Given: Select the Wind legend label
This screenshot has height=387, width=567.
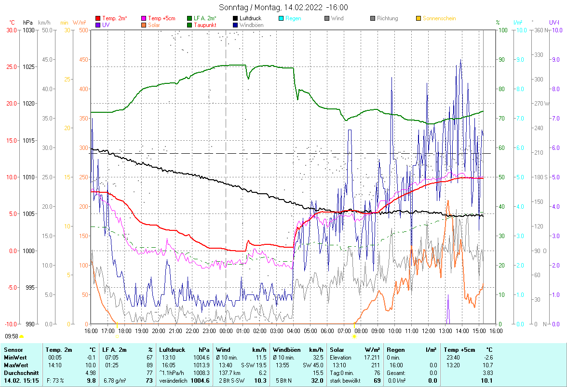Looking at the screenshot, I should tap(337, 18).
